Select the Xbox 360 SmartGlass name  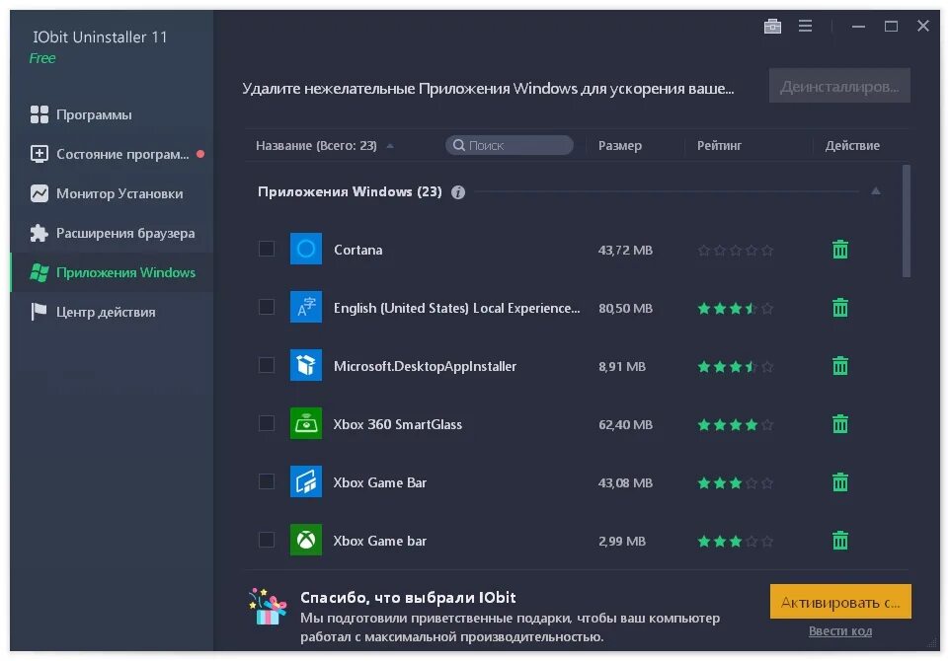pos(397,423)
